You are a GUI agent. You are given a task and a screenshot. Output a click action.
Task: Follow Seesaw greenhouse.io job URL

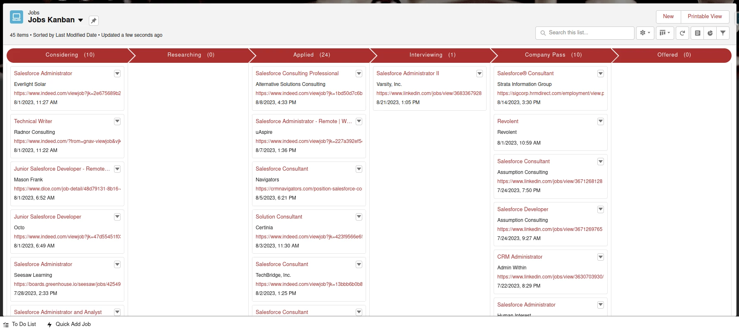coord(67,284)
